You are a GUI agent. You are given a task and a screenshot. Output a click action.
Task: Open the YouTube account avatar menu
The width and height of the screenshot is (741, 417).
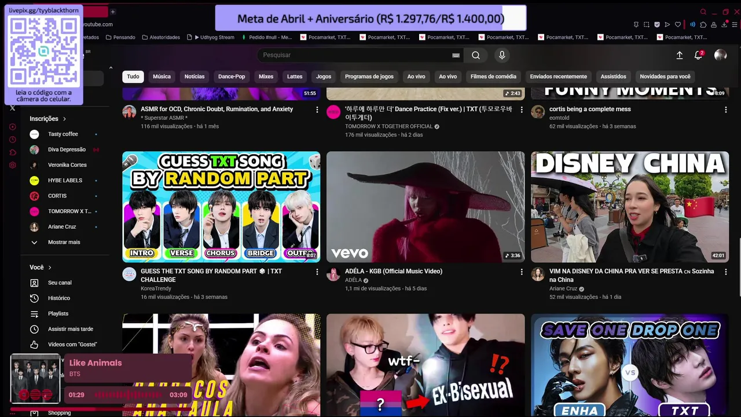[x=721, y=55]
